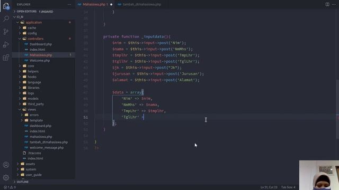Open the Run and Debug icon

coord(6,44)
